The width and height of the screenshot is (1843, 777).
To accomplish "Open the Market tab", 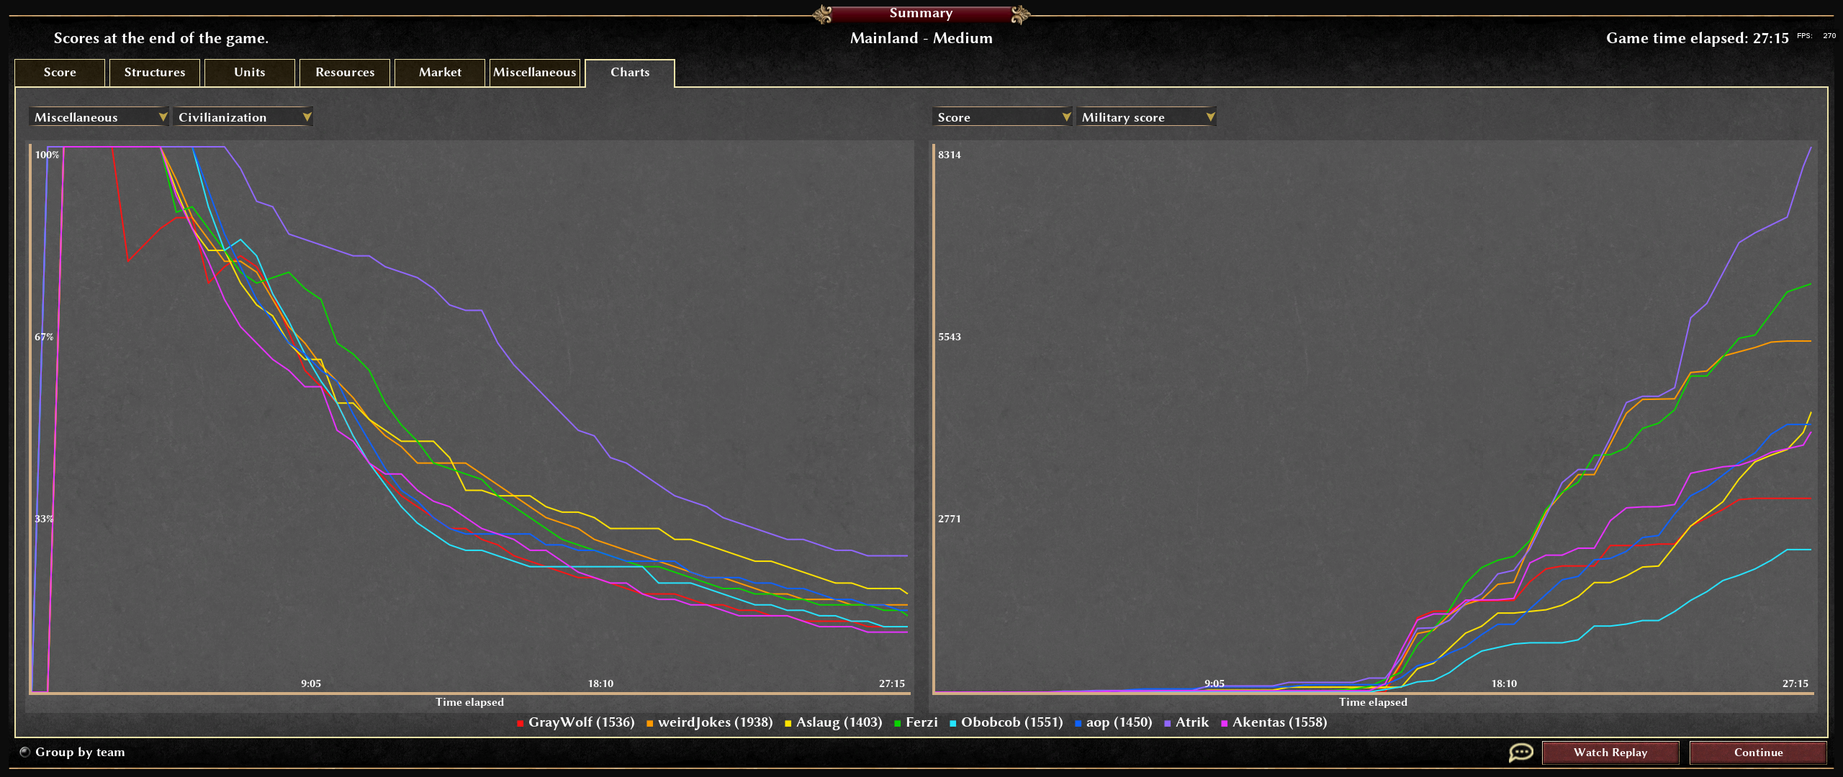I will (x=440, y=72).
